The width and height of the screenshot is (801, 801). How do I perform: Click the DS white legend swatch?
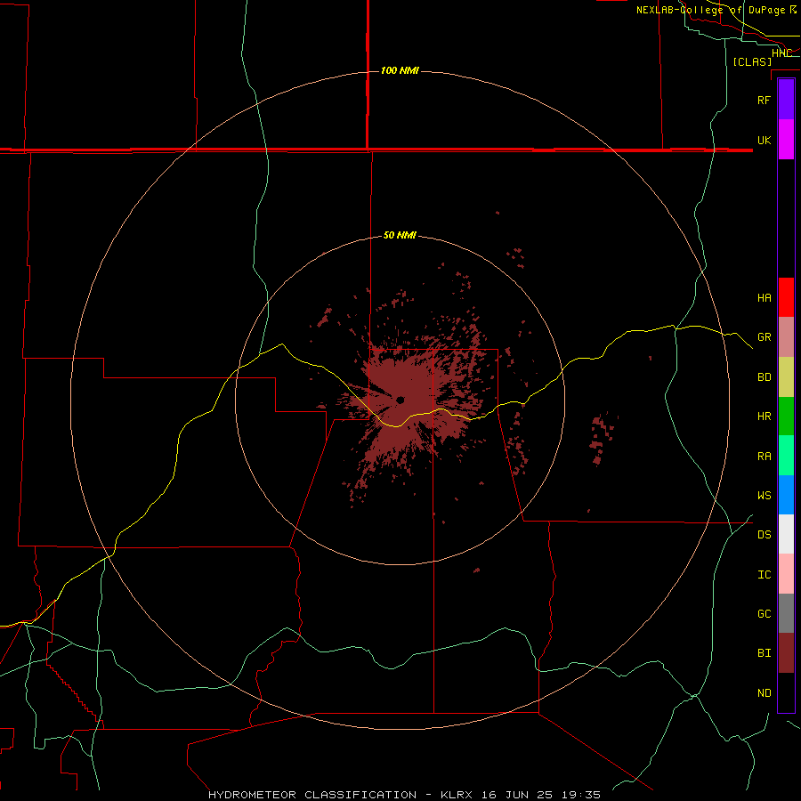[x=786, y=534]
